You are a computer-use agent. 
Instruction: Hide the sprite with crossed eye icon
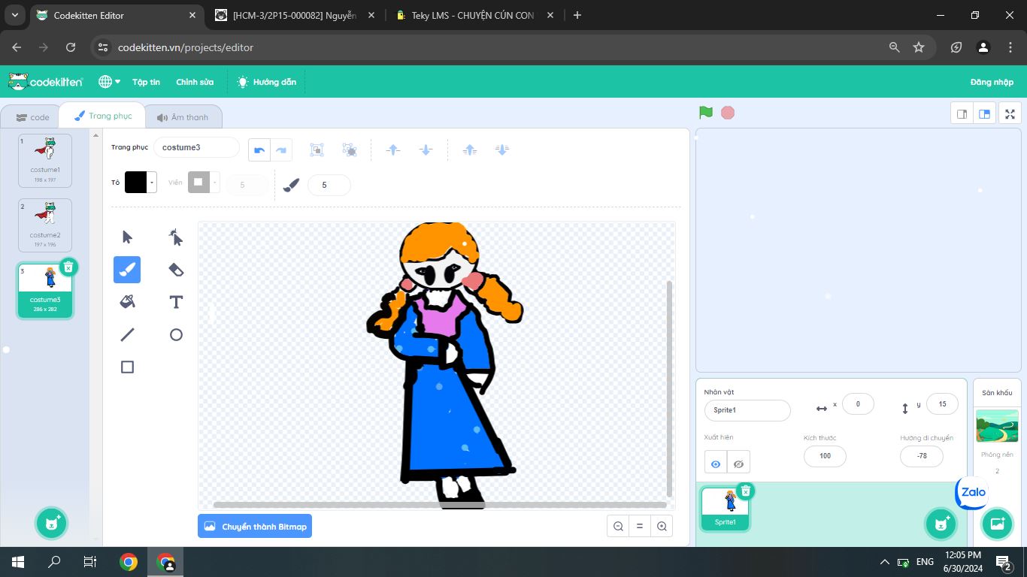coord(738,464)
